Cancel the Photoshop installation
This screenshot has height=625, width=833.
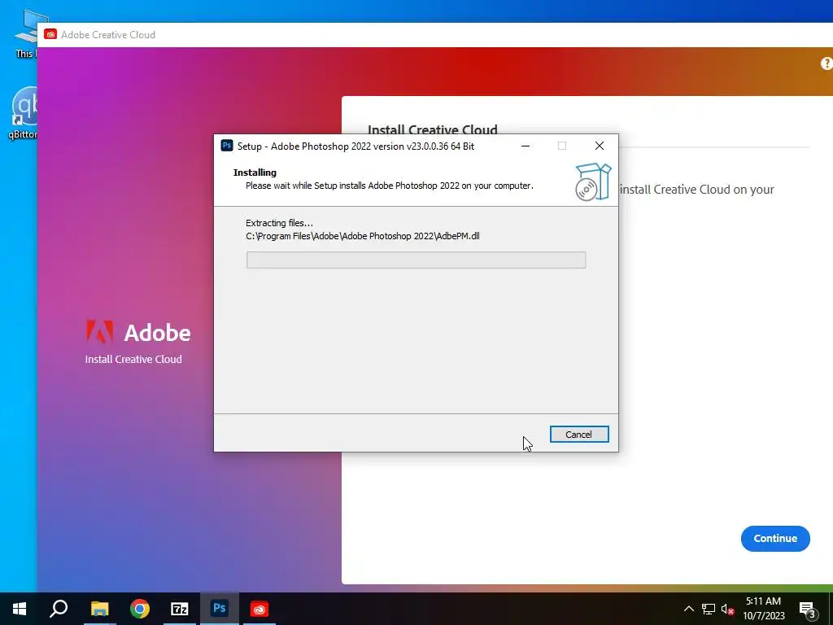(x=579, y=435)
